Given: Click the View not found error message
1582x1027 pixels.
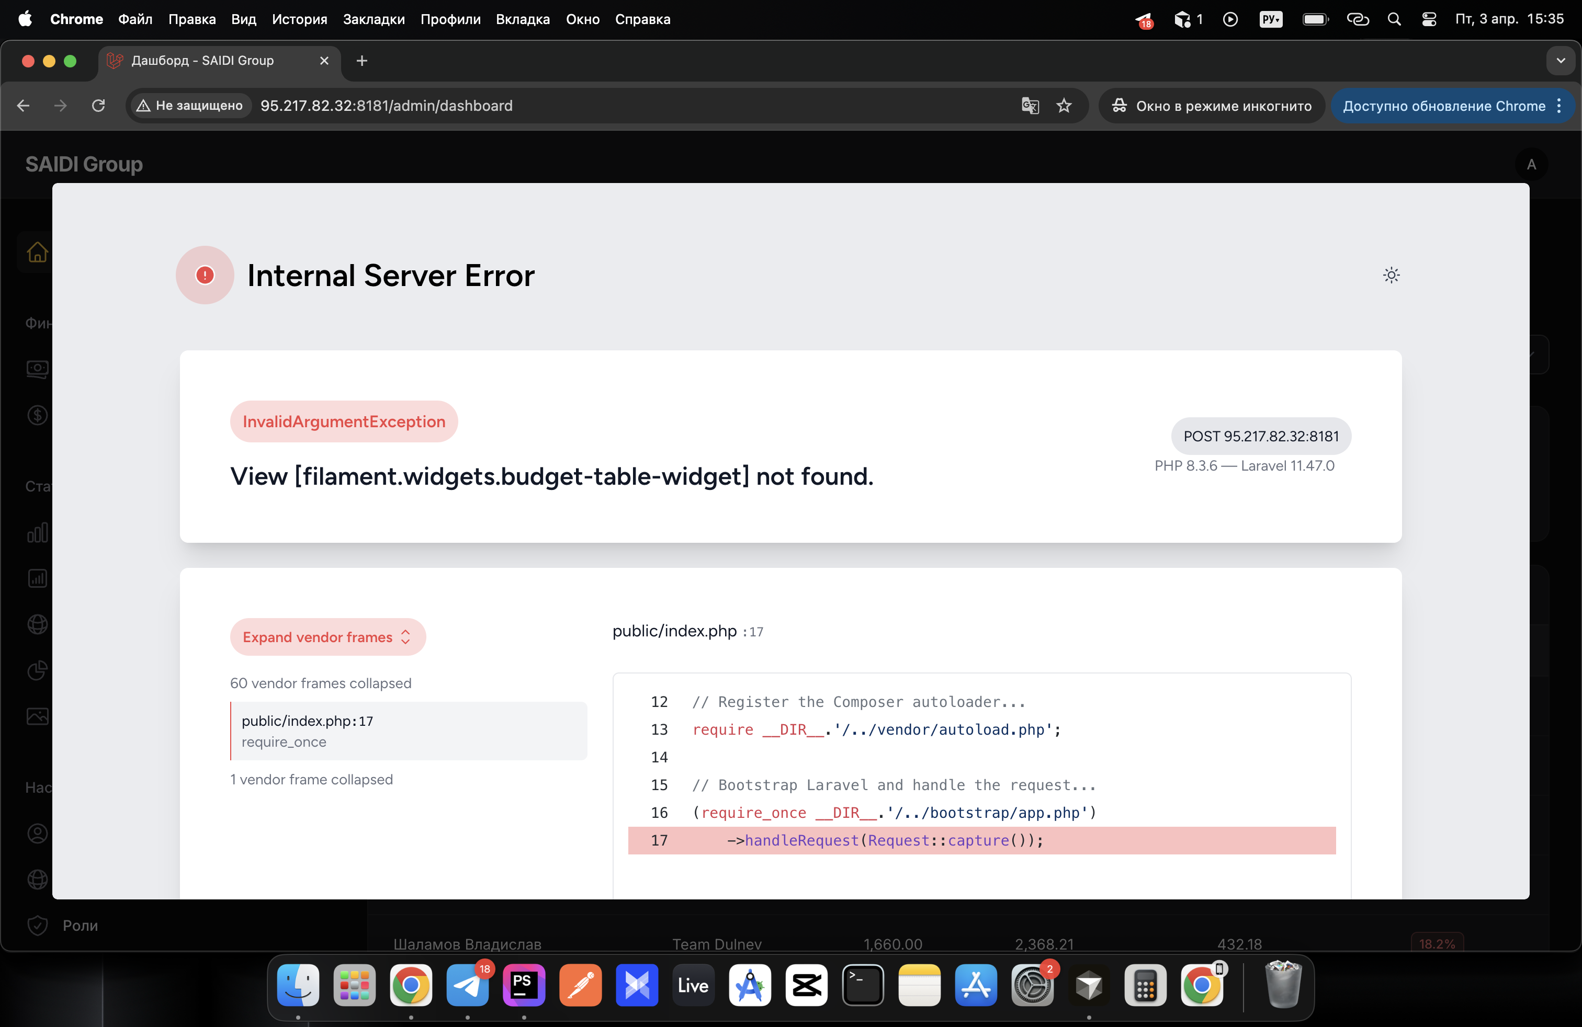Looking at the screenshot, I should point(552,476).
